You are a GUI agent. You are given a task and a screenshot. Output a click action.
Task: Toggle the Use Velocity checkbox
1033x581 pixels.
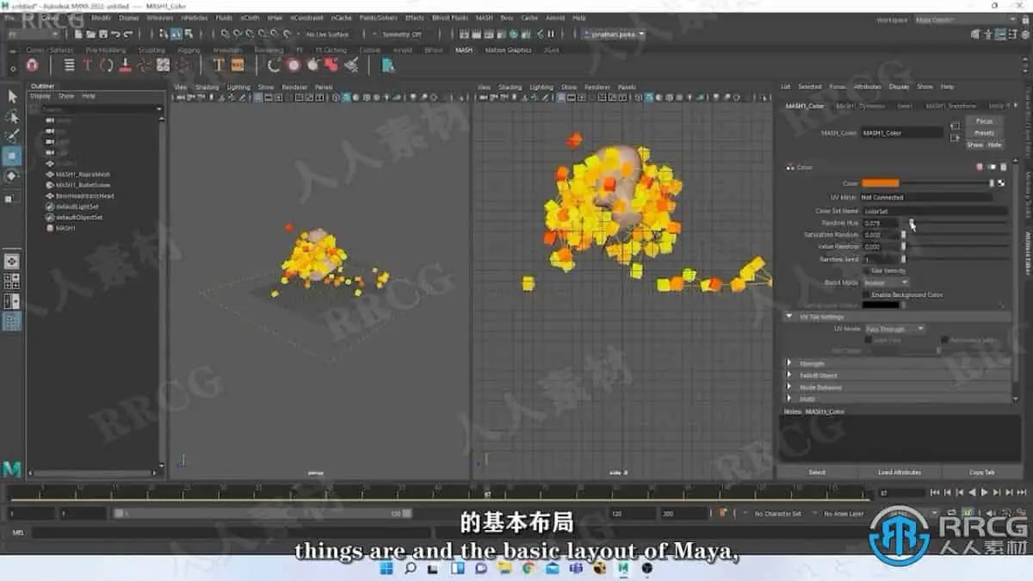pos(867,270)
